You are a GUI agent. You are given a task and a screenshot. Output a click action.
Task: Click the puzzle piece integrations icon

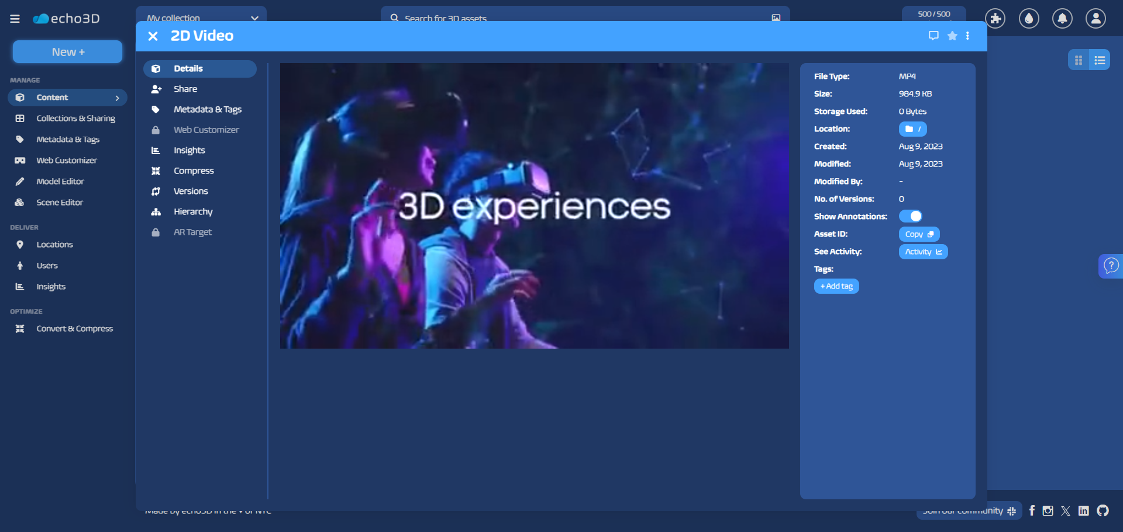(x=995, y=19)
